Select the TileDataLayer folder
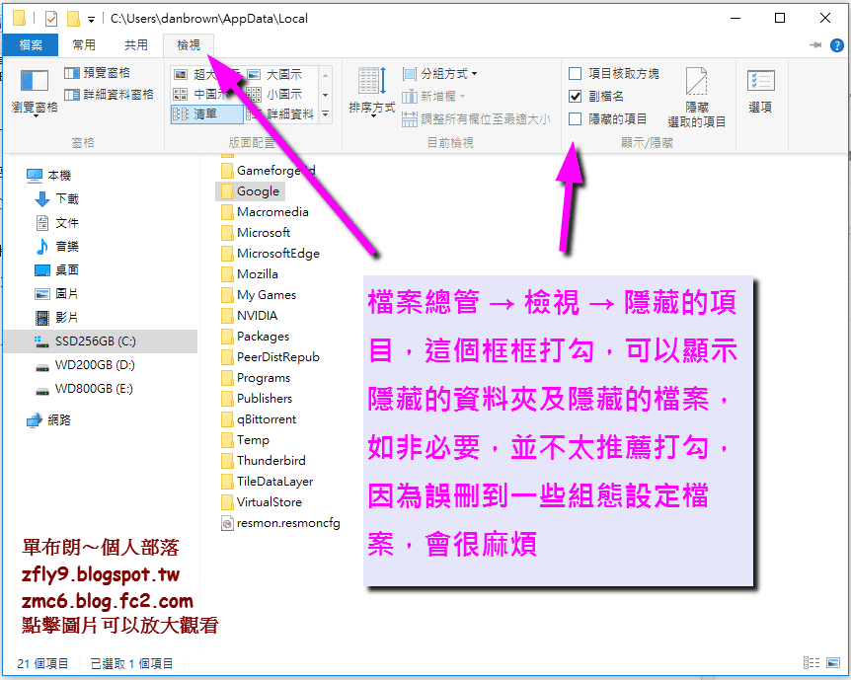This screenshot has width=851, height=680. [267, 482]
